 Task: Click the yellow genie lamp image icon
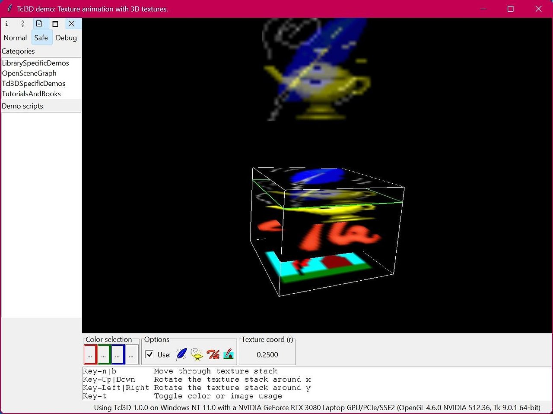pyautogui.click(x=197, y=354)
